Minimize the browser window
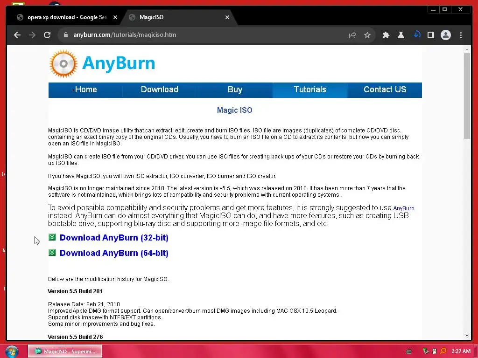The image size is (478, 358). (433, 10)
